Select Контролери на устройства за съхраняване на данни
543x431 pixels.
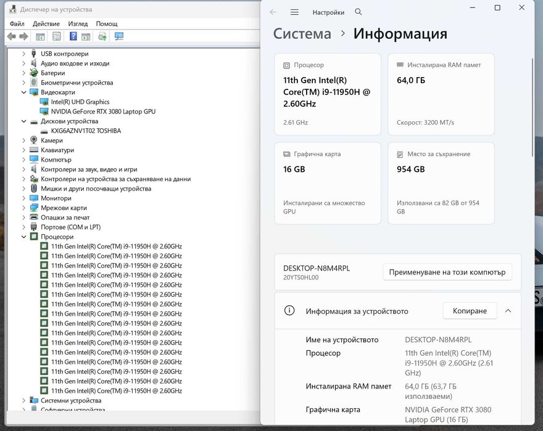[x=115, y=179]
